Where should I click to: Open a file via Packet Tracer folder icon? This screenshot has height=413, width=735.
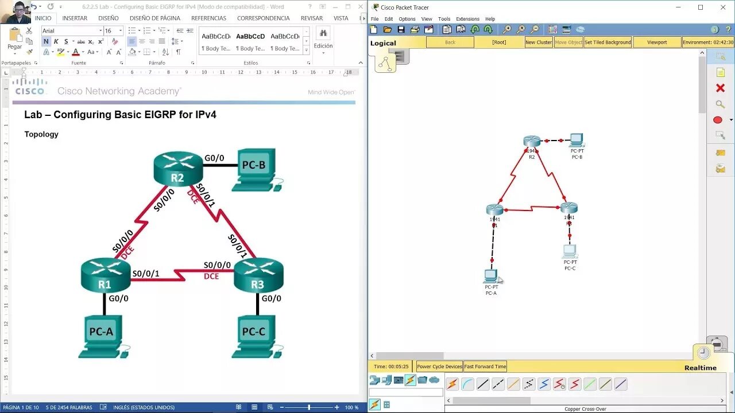(x=388, y=30)
